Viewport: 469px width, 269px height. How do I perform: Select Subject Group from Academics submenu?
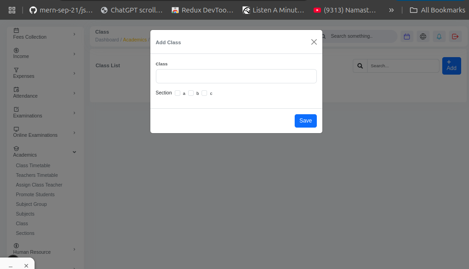[x=31, y=204]
